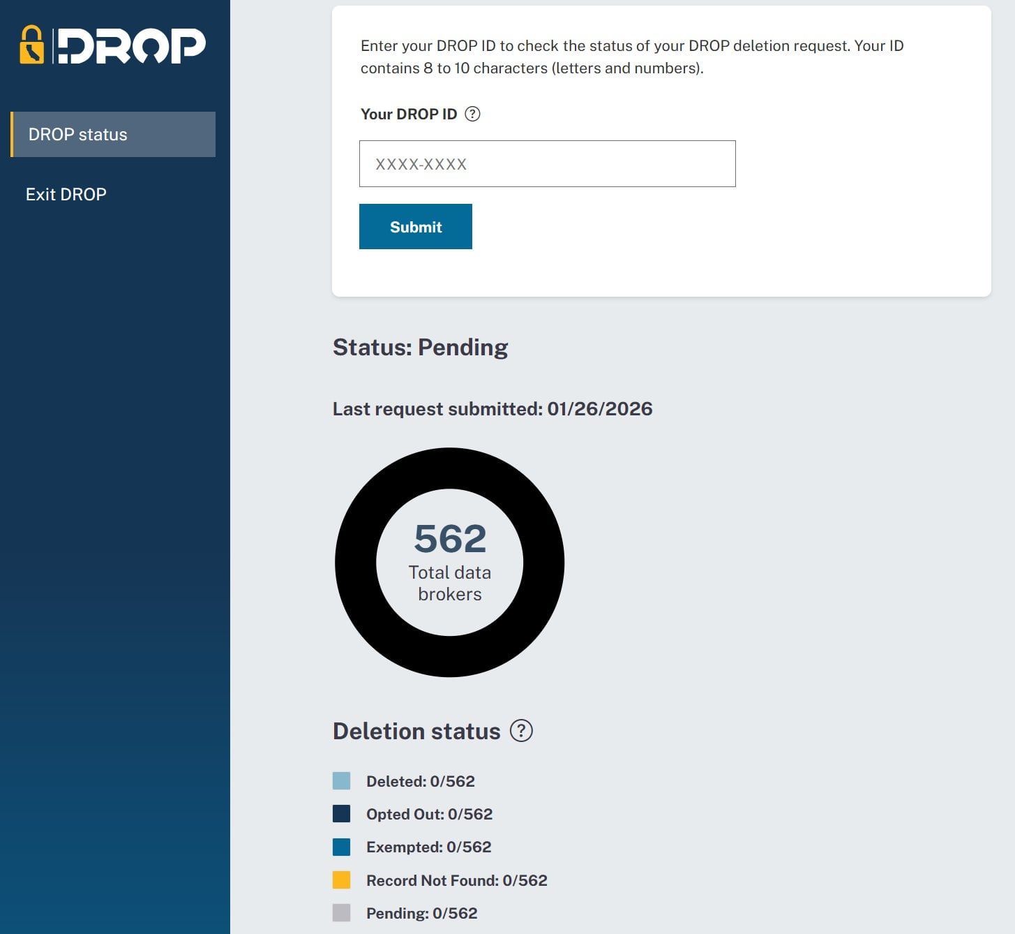This screenshot has height=934, width=1015.
Task: Click the blue Exempted swatch
Action: 341,847
